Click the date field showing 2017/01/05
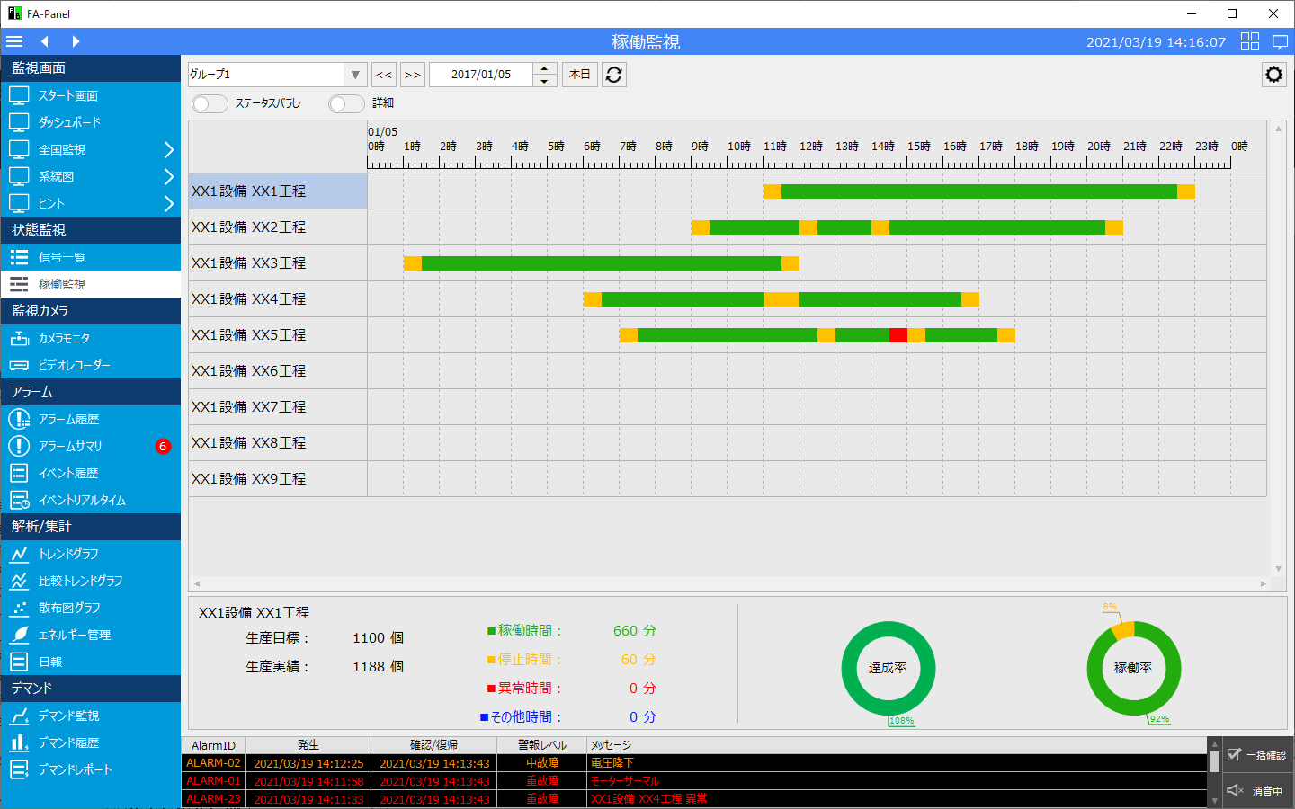The width and height of the screenshot is (1295, 809). (481, 75)
